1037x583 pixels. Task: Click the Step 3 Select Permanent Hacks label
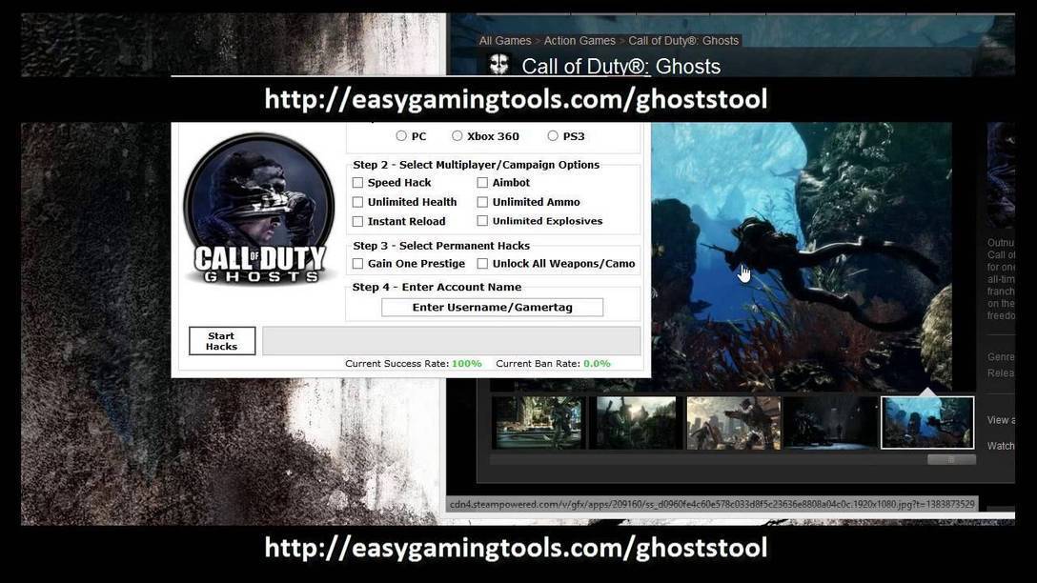tap(441, 245)
